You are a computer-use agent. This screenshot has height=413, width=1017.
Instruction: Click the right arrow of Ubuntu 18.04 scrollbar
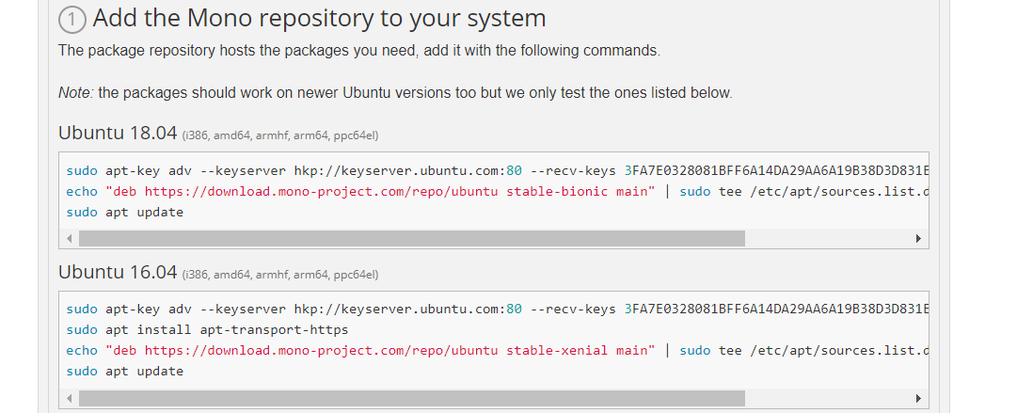coord(918,239)
